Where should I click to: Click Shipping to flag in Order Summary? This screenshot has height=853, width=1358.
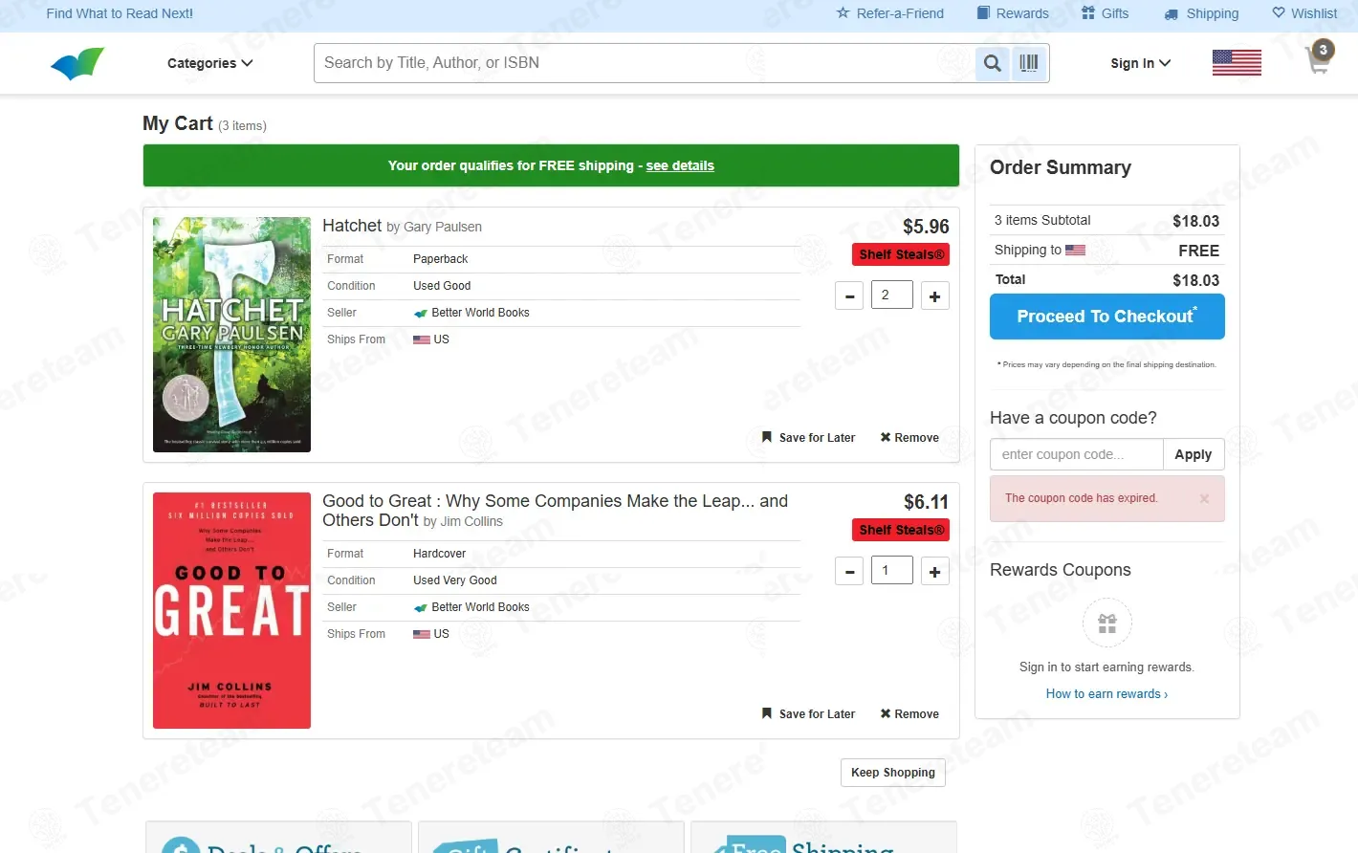pyautogui.click(x=1076, y=250)
